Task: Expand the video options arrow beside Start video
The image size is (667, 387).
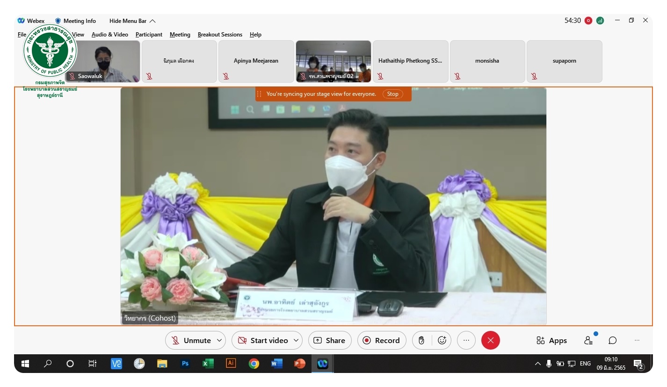Action: (296, 340)
